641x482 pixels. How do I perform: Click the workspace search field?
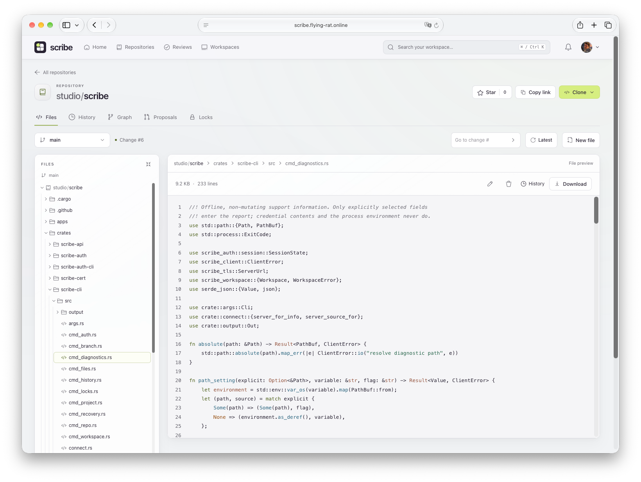click(x=466, y=47)
